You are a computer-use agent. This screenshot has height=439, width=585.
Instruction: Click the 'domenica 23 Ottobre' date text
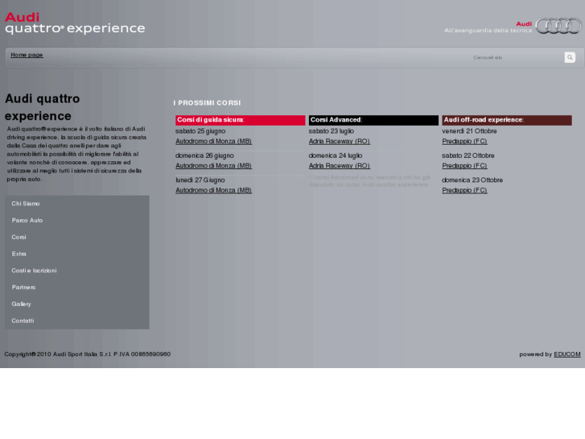click(472, 180)
